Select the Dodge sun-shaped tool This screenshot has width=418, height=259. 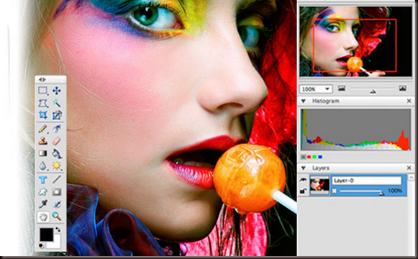coord(57,165)
